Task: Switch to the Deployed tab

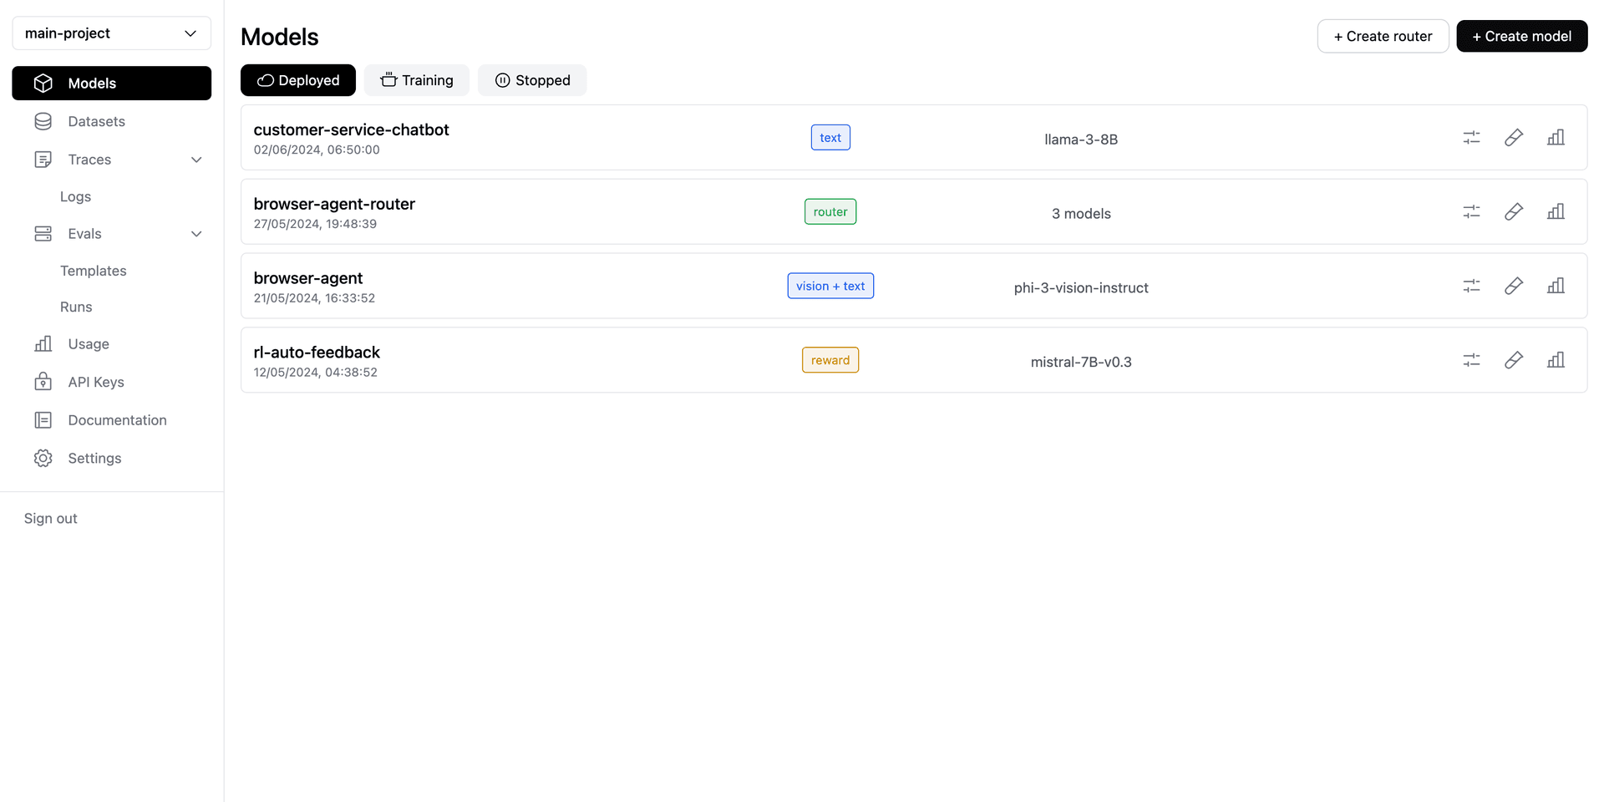Action: [x=298, y=80]
